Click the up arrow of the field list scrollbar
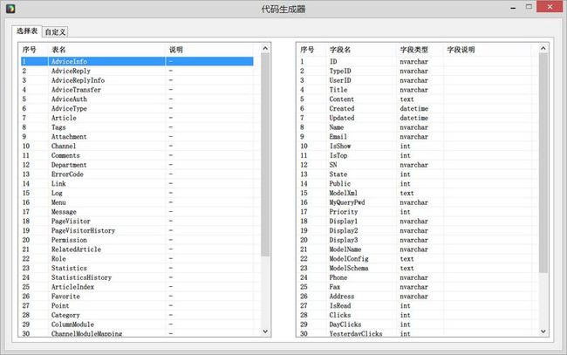The height and width of the screenshot is (355, 567). (543, 49)
